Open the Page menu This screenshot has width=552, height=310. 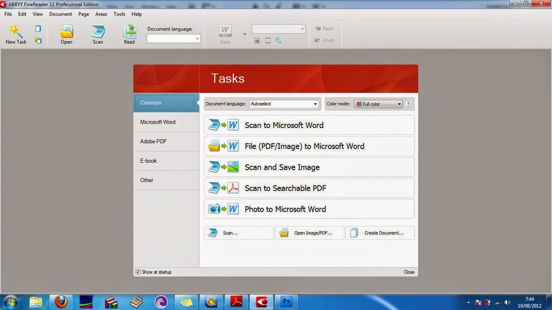pyautogui.click(x=84, y=14)
